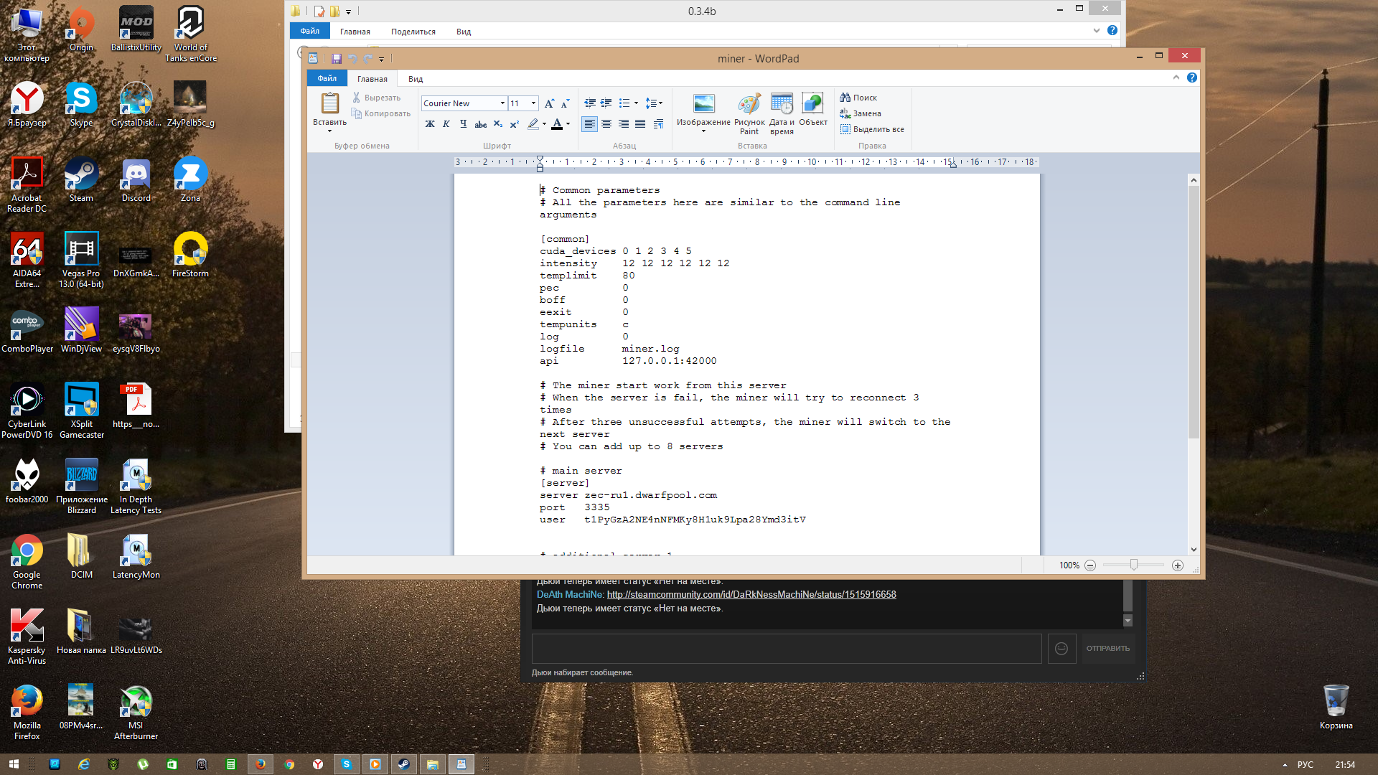Toggle bold (Ж) formatting
Screen dimensions: 1378x775
pos(430,124)
